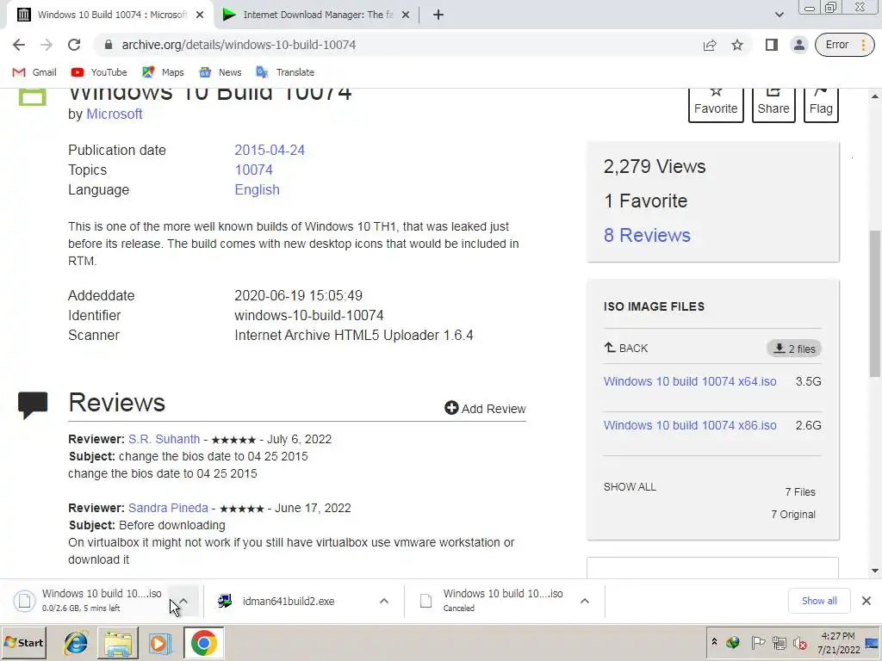Jump to the 8 Reviews link
The image size is (882, 661).
click(647, 236)
